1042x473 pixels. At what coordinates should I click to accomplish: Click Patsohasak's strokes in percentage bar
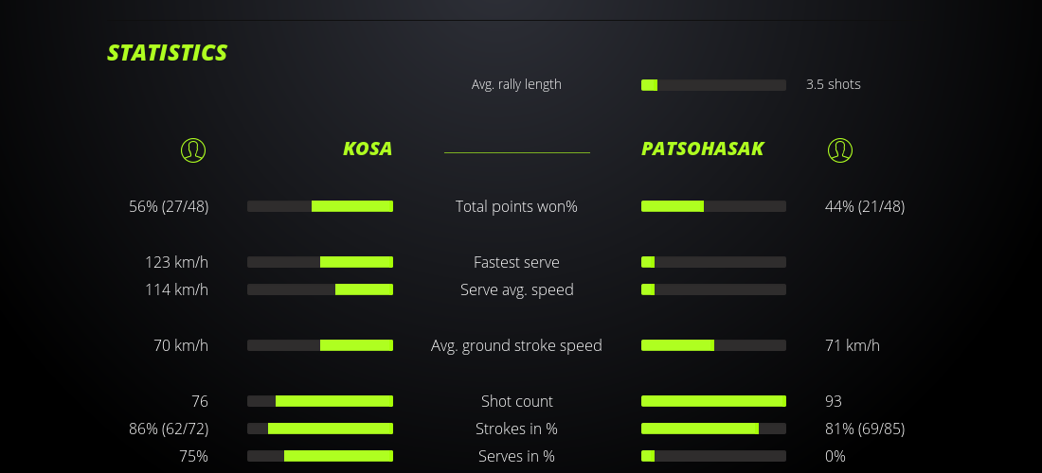click(x=713, y=429)
